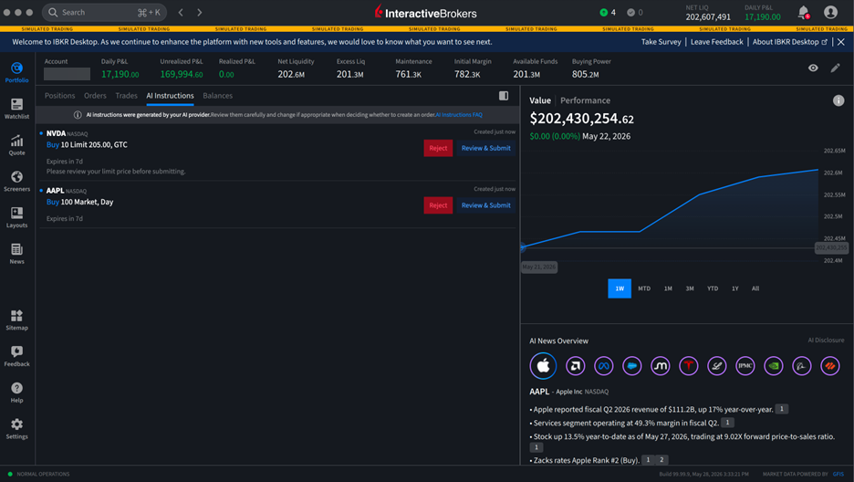Screen dimensions: 854x482
Task: Switch to the Orders tab
Action: 95,95
